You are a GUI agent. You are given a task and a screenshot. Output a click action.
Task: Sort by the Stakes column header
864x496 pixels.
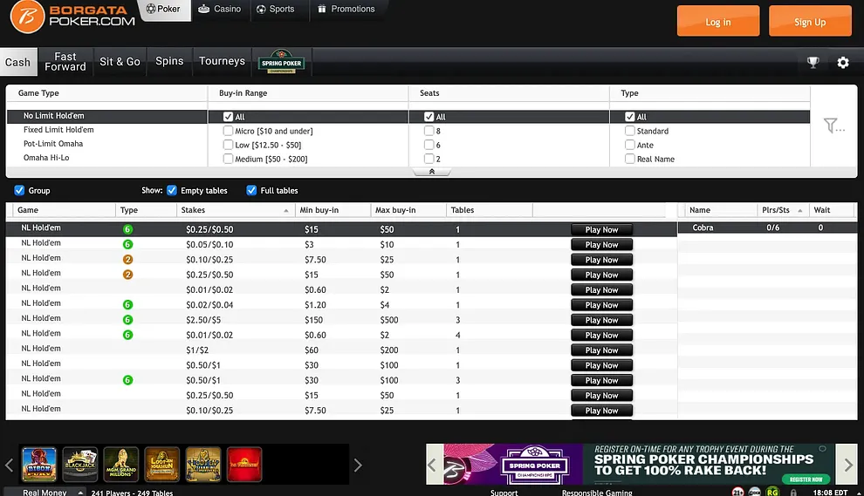click(237, 210)
